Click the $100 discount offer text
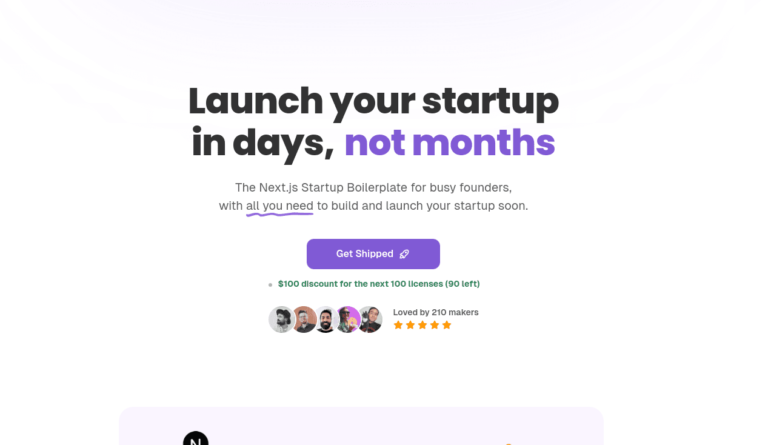This screenshot has height=445, width=768. (379, 284)
